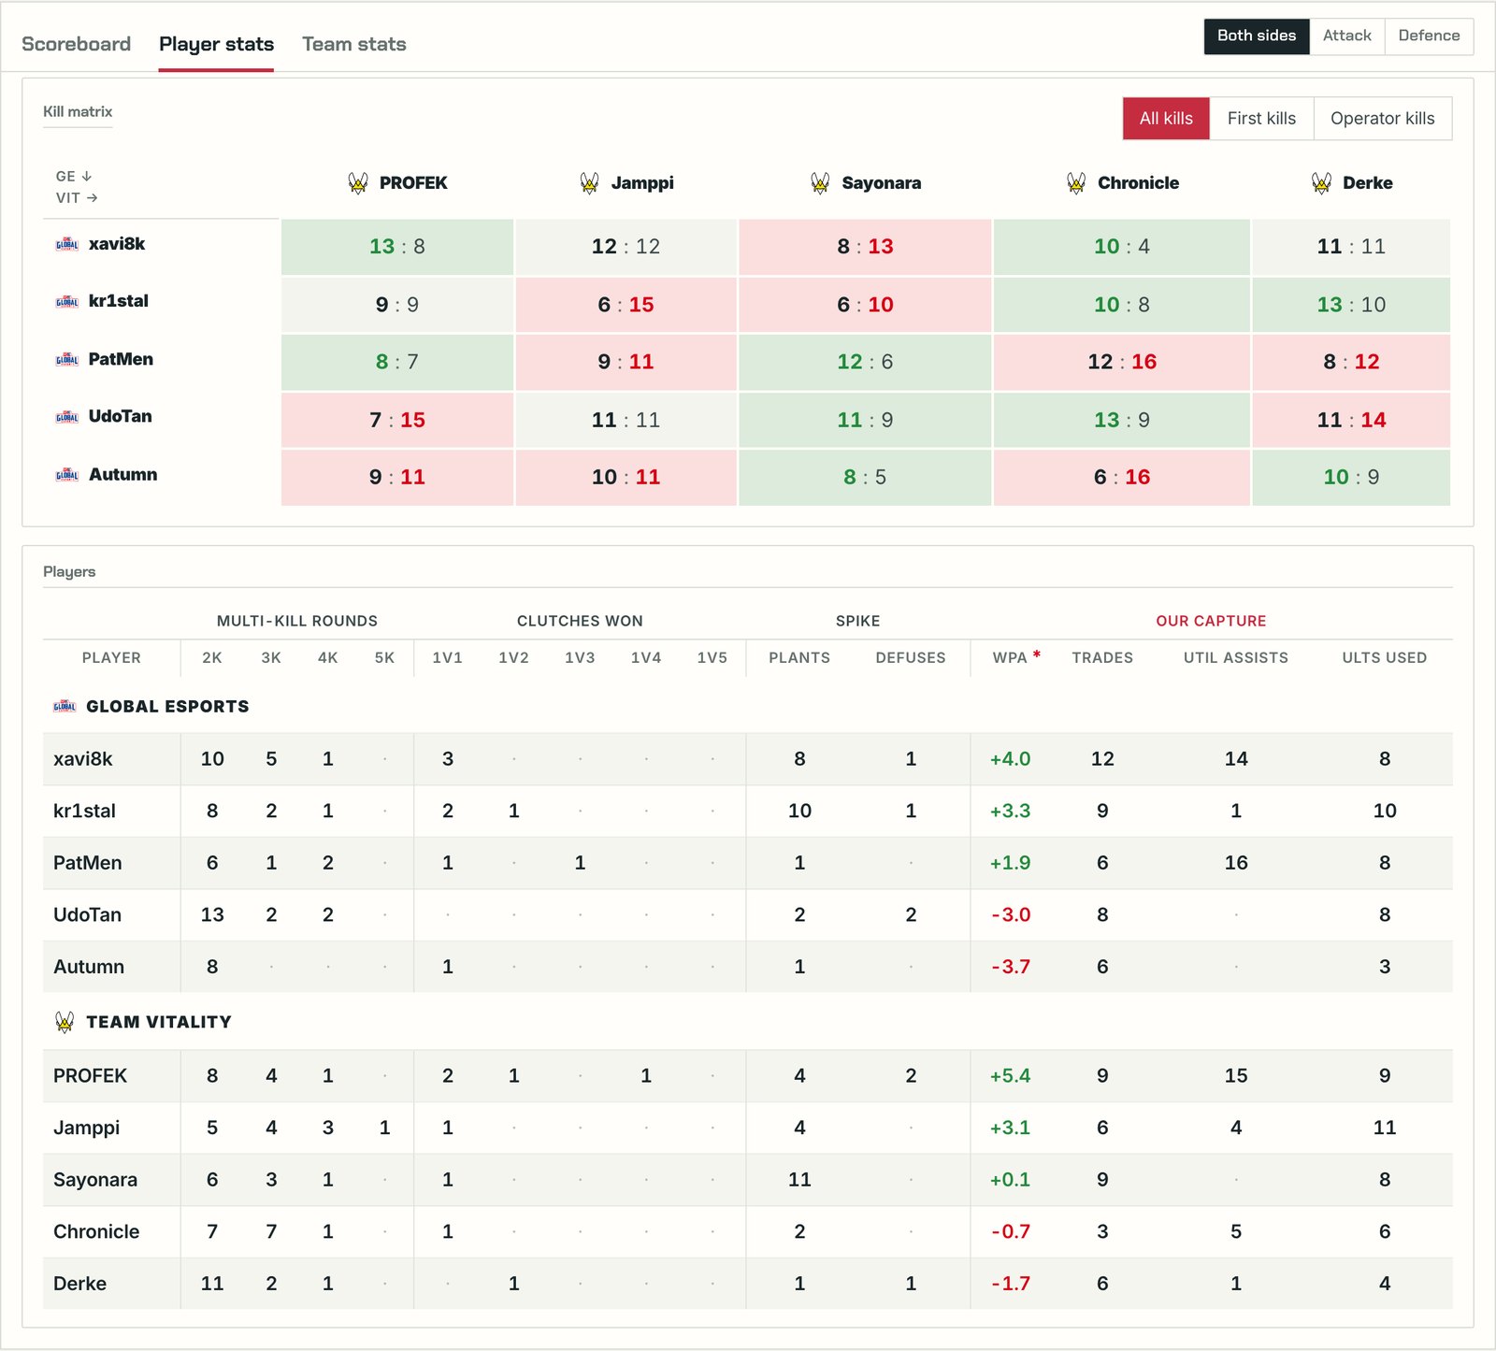1496x1351 pixels.
Task: Click the VIT right arrow legend
Action: 77,198
